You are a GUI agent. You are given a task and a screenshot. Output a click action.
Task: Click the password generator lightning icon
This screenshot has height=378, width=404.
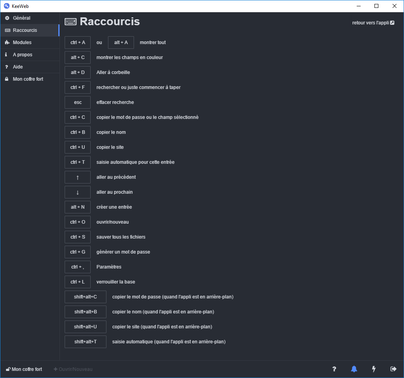(x=373, y=369)
